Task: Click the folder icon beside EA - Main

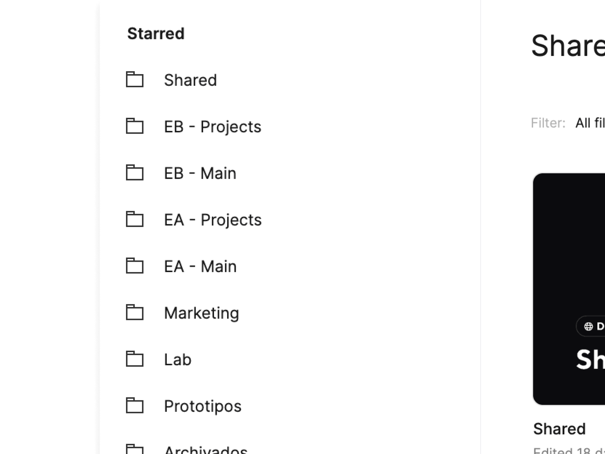Action: point(135,266)
